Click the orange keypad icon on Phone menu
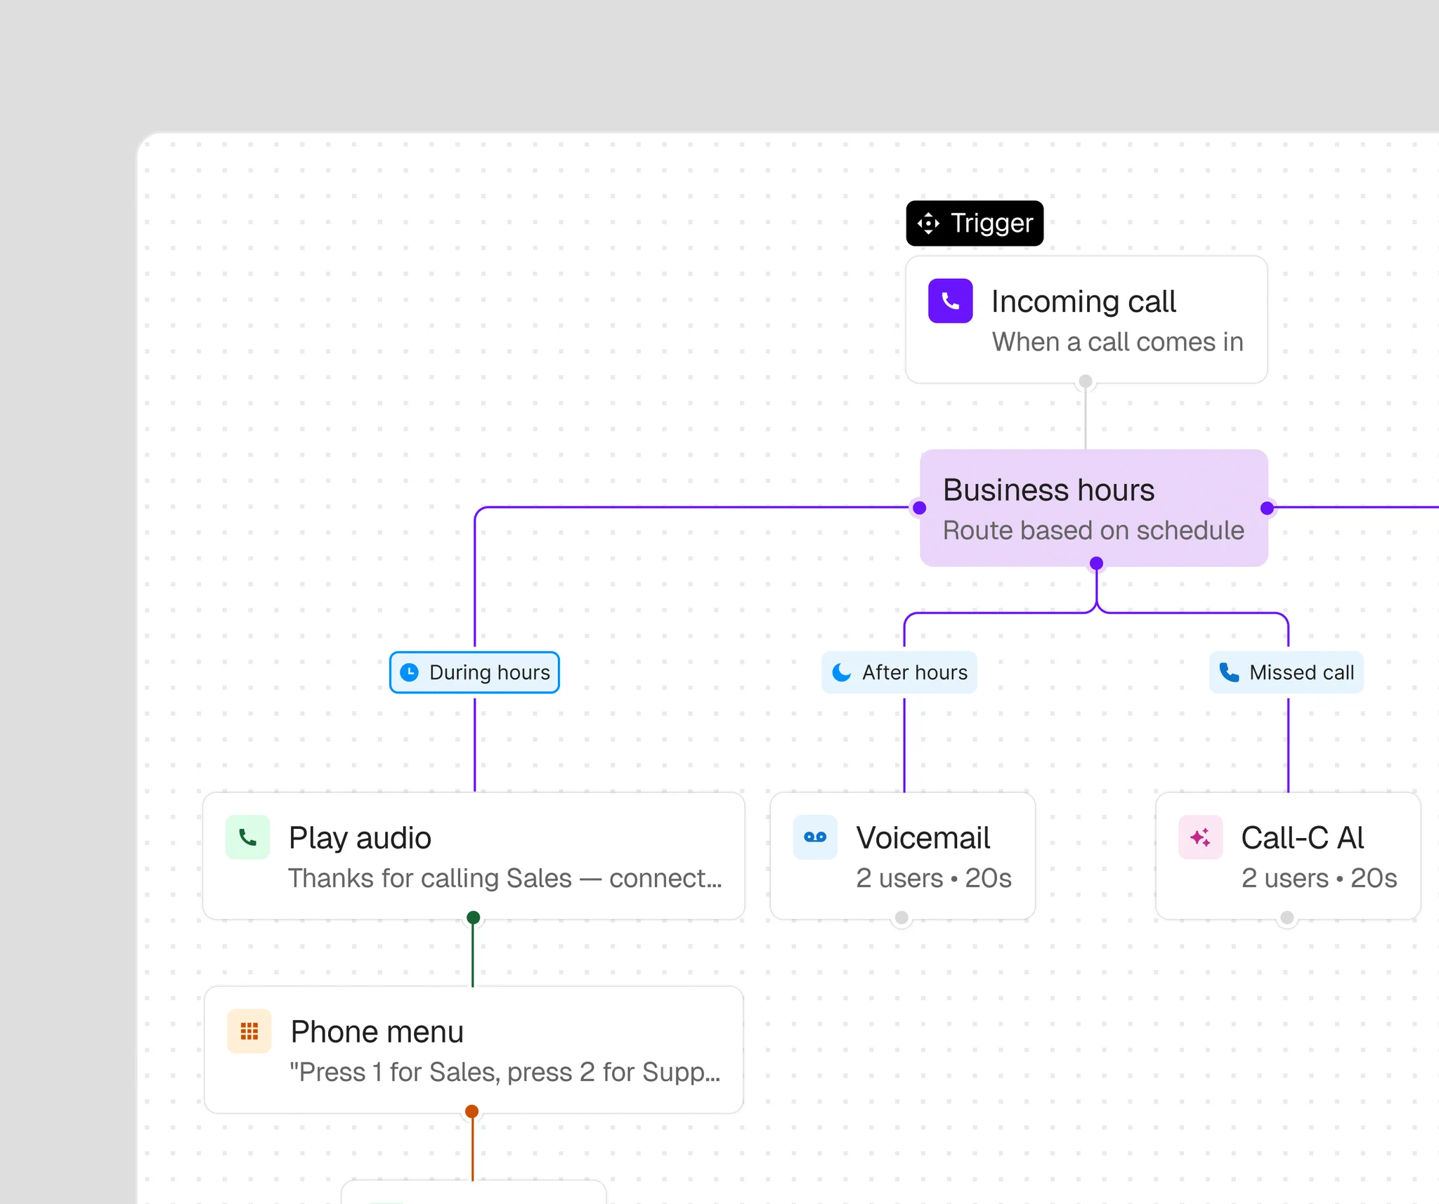 click(x=249, y=1030)
